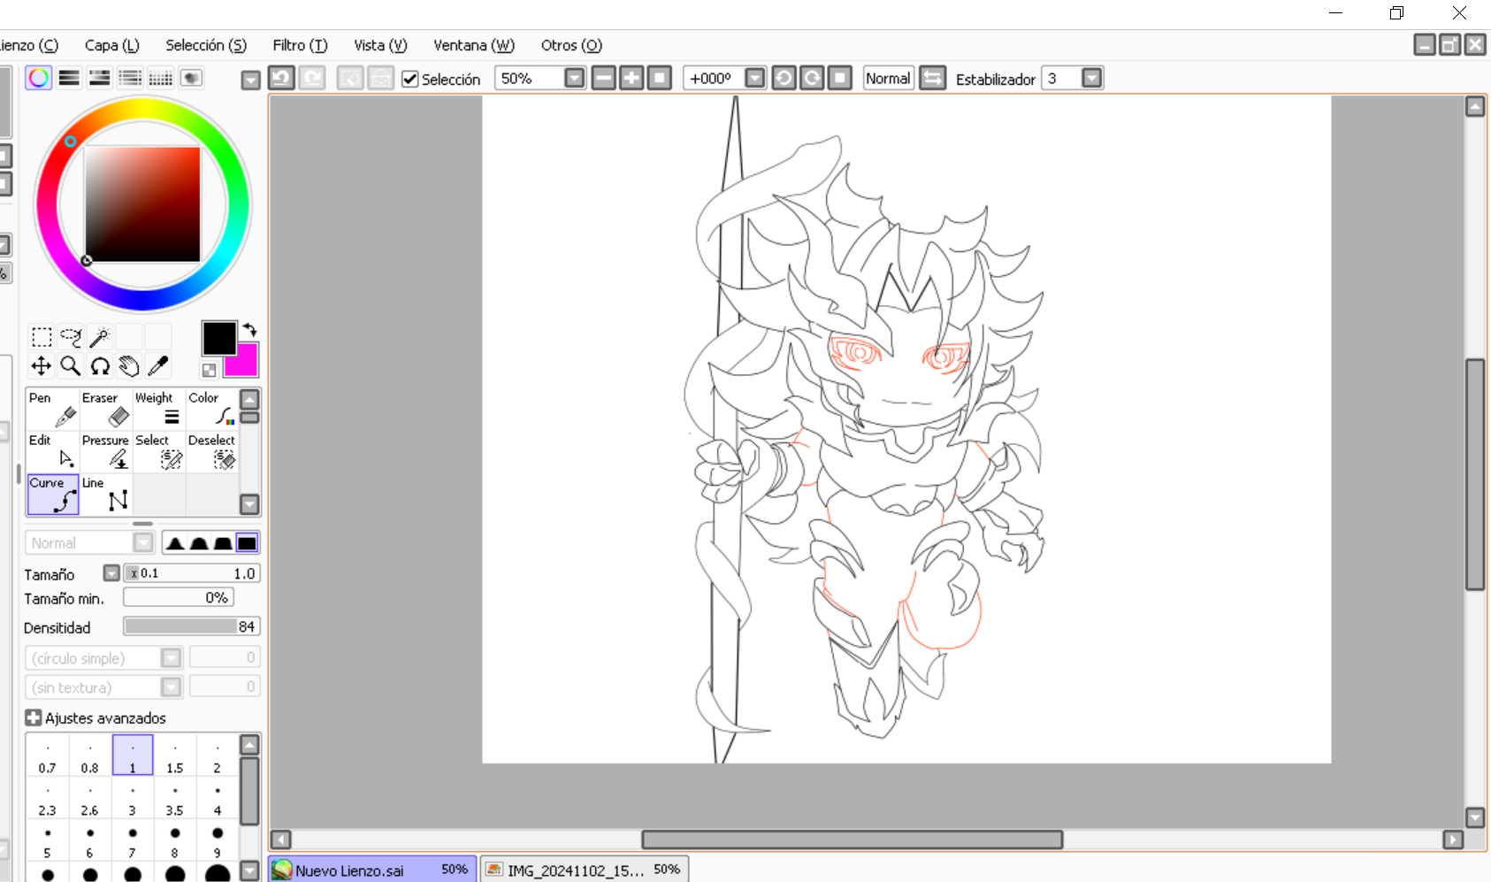
Task: Choose brush size 8 preset
Action: (x=175, y=840)
